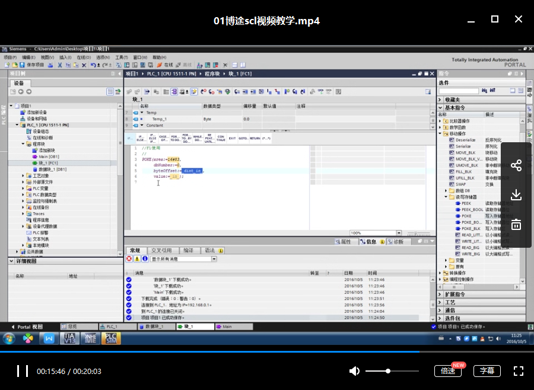The image size is (534, 390).
Task: Collapse the Temp section in block interface
Action: tap(142, 113)
